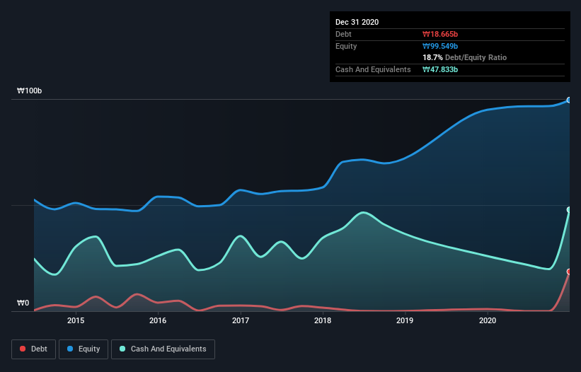Select the 2017 x-axis label

click(x=241, y=320)
